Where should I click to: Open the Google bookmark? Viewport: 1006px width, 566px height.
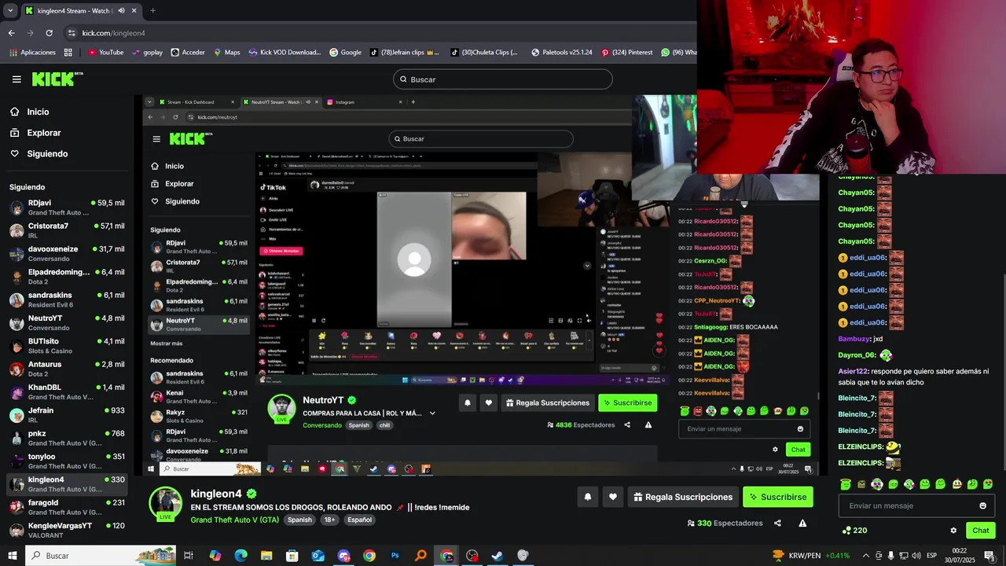tap(345, 53)
